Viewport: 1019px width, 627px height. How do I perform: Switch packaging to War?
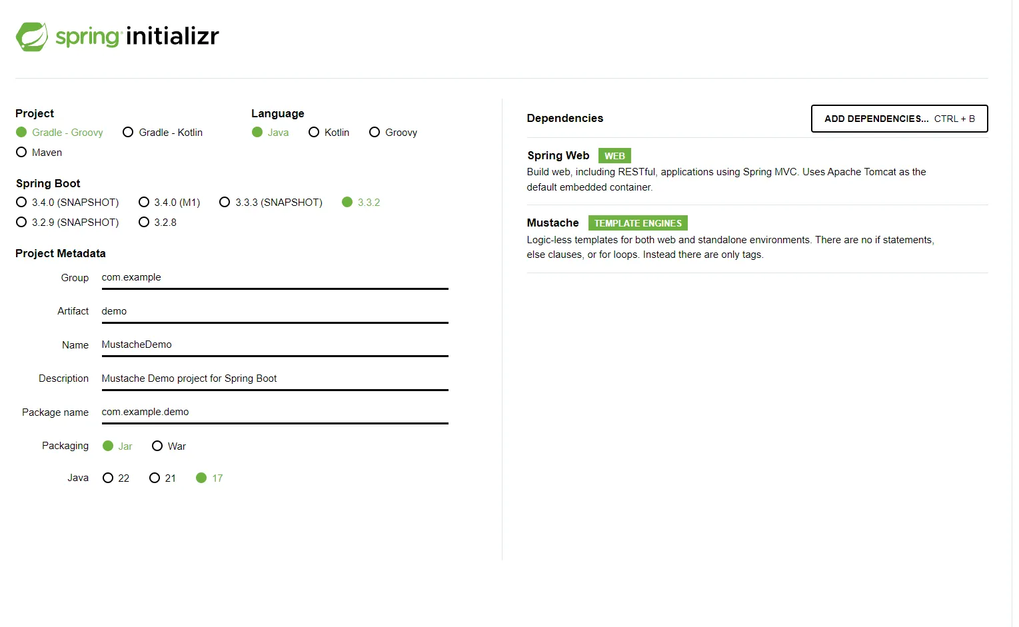tap(157, 446)
